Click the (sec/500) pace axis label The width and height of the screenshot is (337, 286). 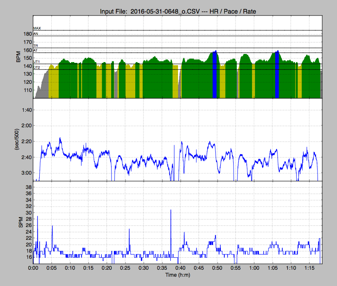tap(18, 140)
